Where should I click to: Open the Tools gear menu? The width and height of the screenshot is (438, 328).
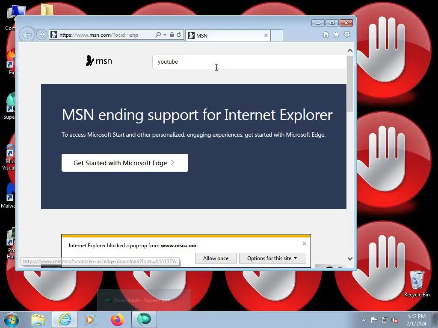point(347,34)
